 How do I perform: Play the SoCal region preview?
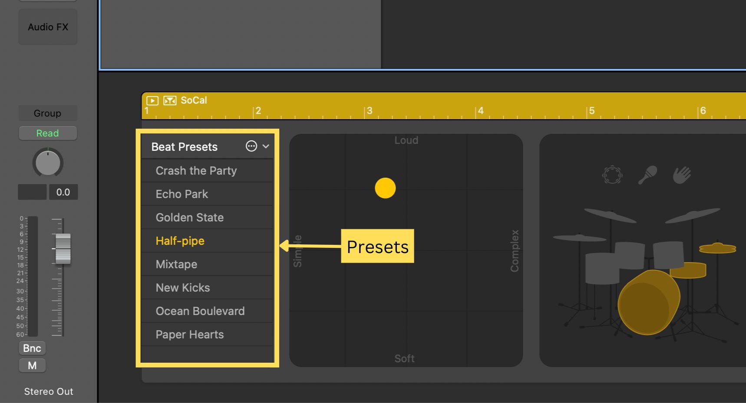coord(152,100)
